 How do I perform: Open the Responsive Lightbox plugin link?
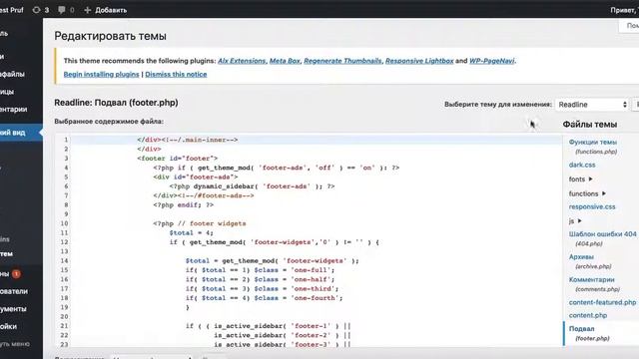pyautogui.click(x=419, y=61)
